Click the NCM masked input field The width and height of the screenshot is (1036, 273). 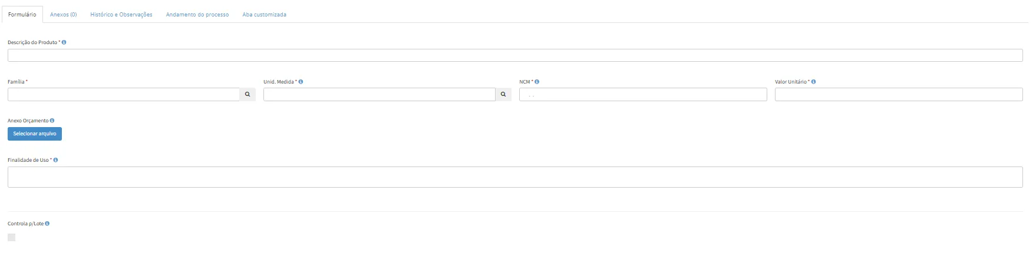643,94
